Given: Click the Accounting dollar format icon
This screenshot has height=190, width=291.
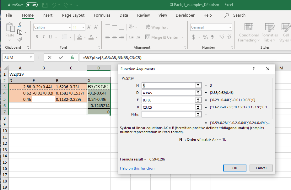Looking at the screenshot, I should tap(194, 37).
